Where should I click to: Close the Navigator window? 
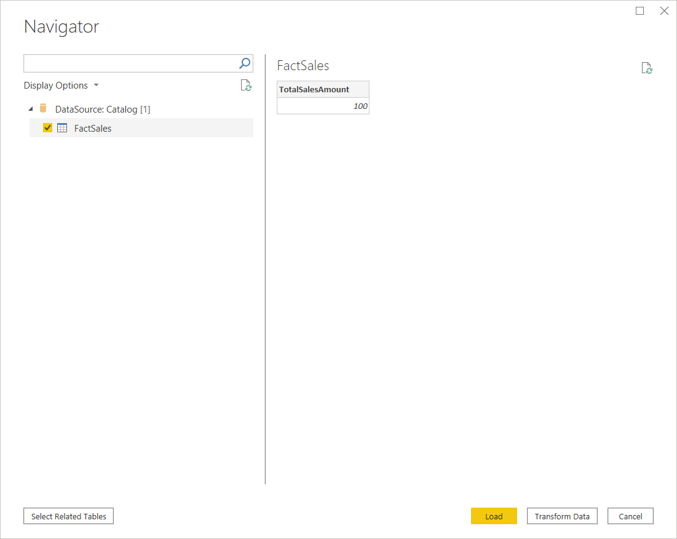click(664, 11)
